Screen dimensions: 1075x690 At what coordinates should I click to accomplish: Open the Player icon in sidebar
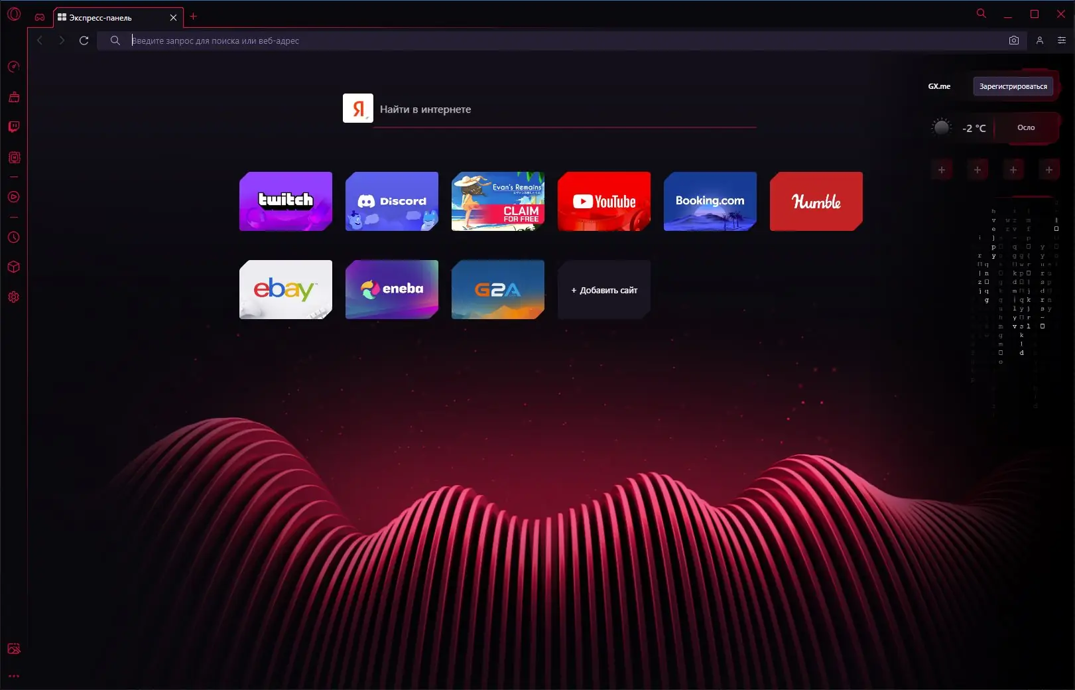tap(14, 197)
